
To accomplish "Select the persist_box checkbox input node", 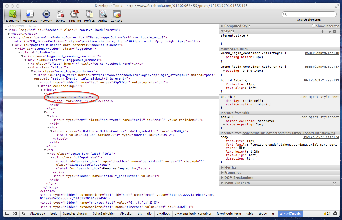I will pos(130,163).
